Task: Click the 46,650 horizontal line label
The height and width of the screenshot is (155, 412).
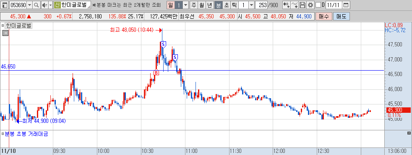Action: pyautogui.click(x=8, y=67)
